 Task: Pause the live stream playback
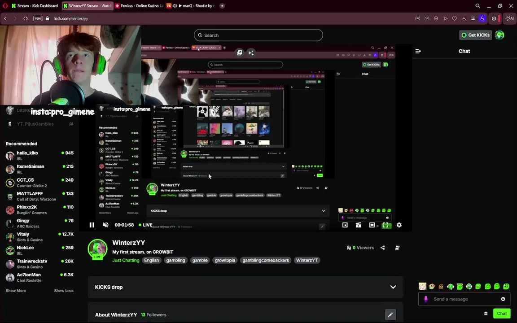(x=92, y=225)
